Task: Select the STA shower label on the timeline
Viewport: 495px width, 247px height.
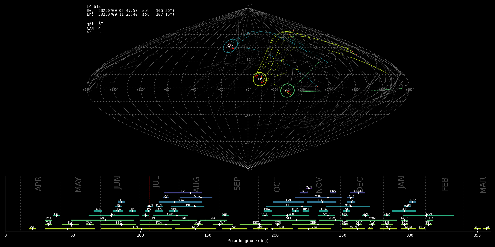Action: [x=288, y=218]
